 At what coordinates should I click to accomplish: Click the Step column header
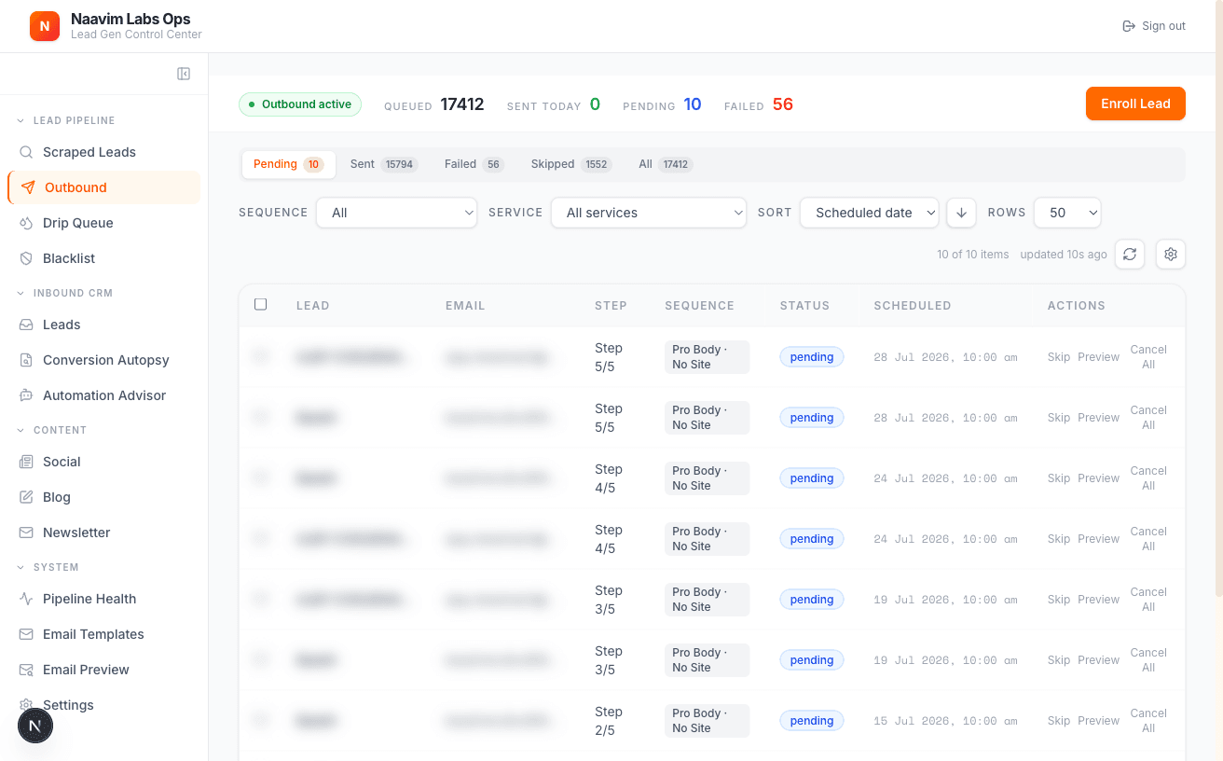pos(611,305)
